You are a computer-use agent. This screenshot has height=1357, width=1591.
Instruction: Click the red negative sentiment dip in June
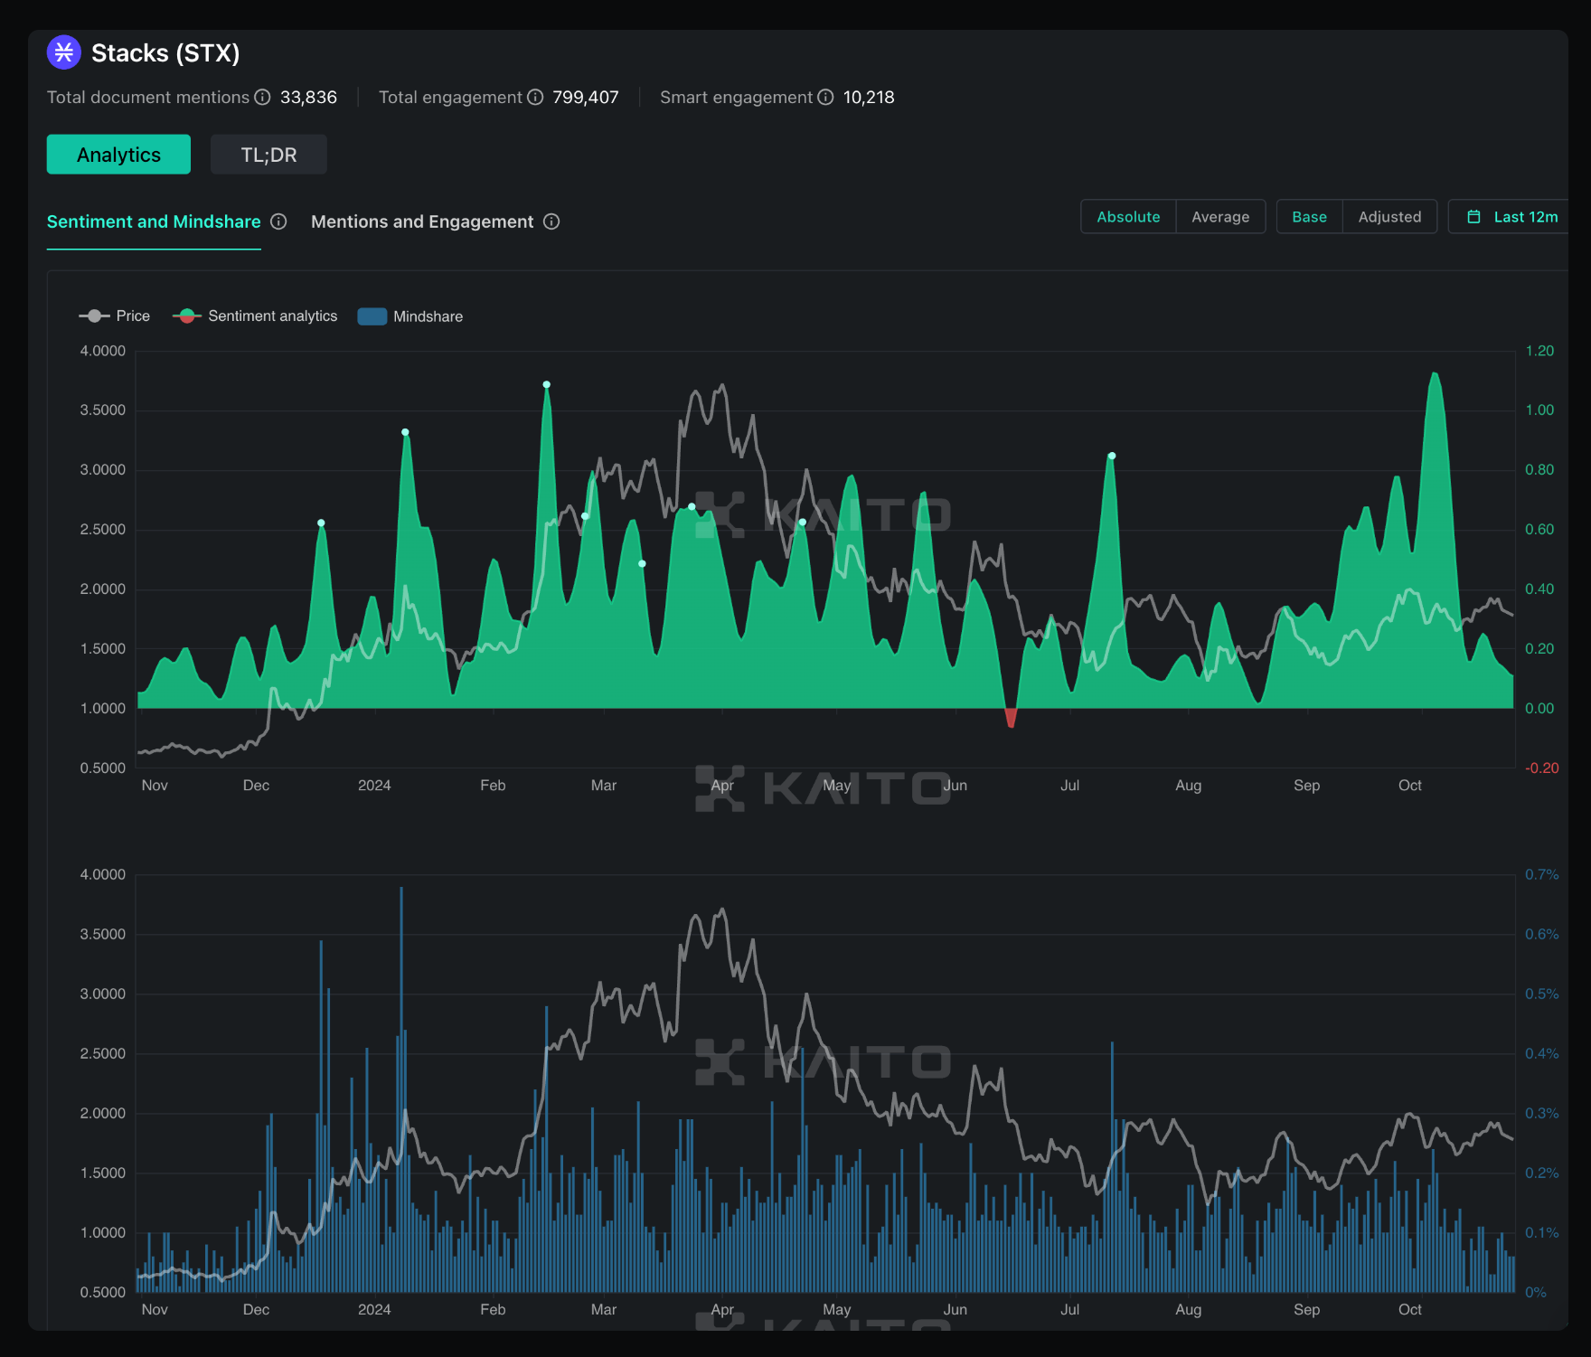click(x=1011, y=718)
